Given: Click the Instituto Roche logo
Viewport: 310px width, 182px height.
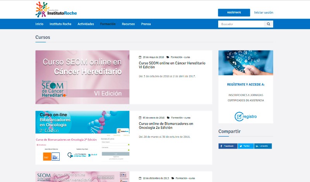Looking at the screenshot, I should (x=56, y=9).
